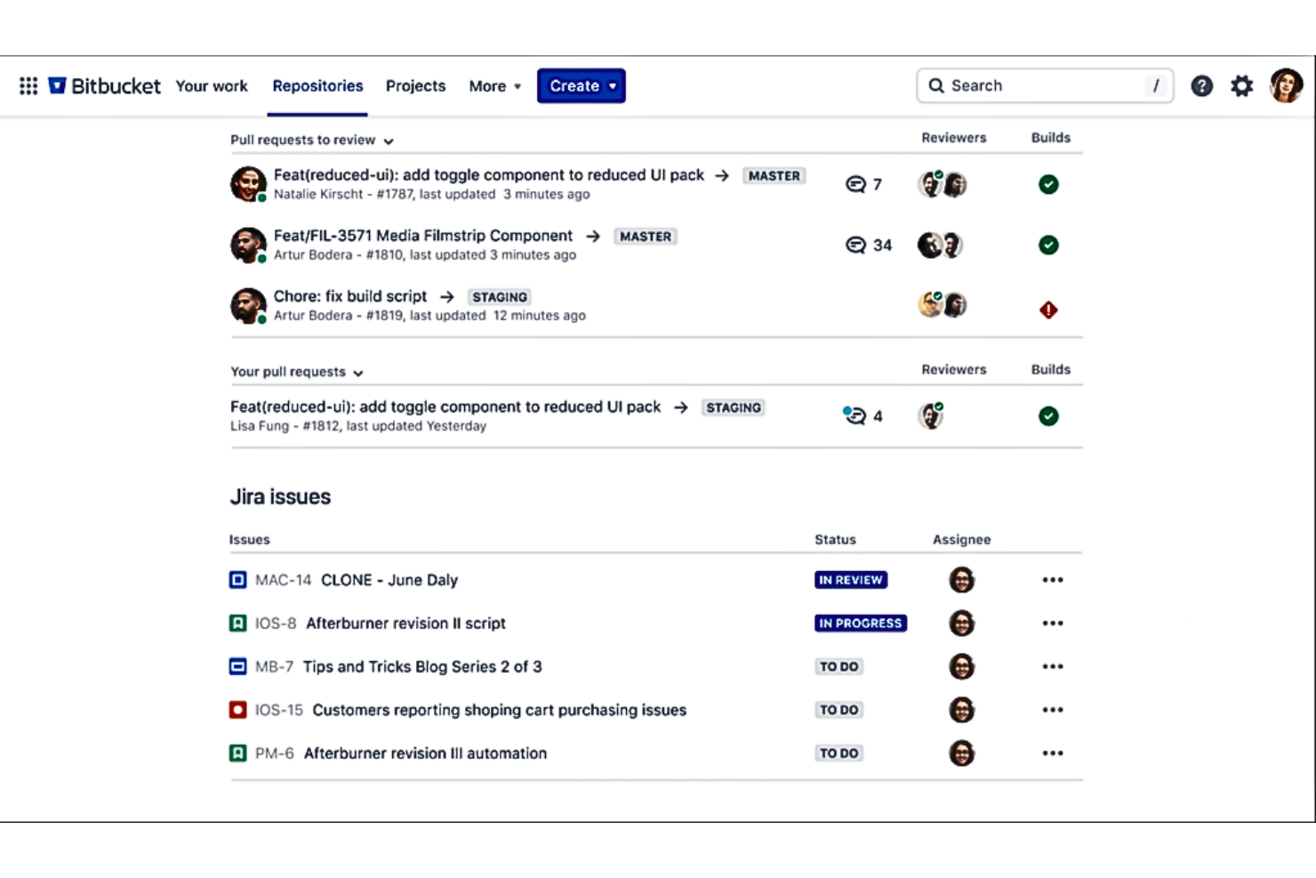
Task: Click MASTER branch tag on PR #1787
Action: tap(774, 176)
